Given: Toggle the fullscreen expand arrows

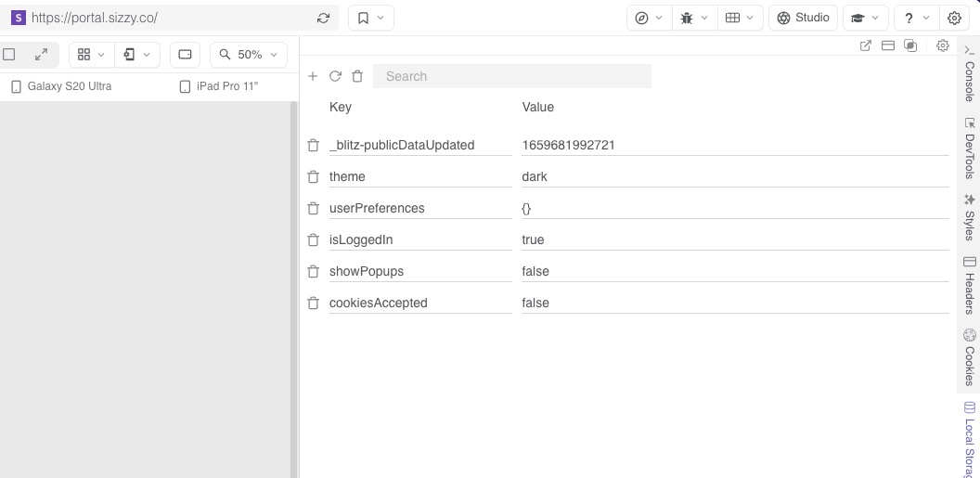Looking at the screenshot, I should (x=41, y=55).
